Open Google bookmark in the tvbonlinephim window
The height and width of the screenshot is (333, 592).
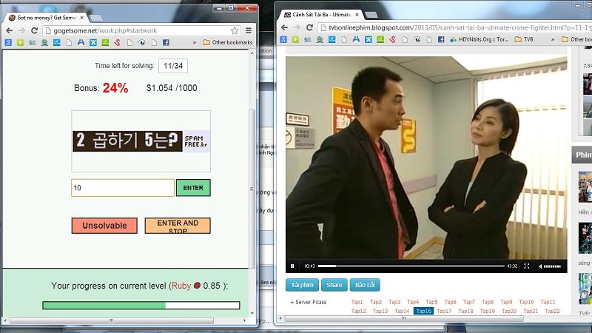[283, 39]
